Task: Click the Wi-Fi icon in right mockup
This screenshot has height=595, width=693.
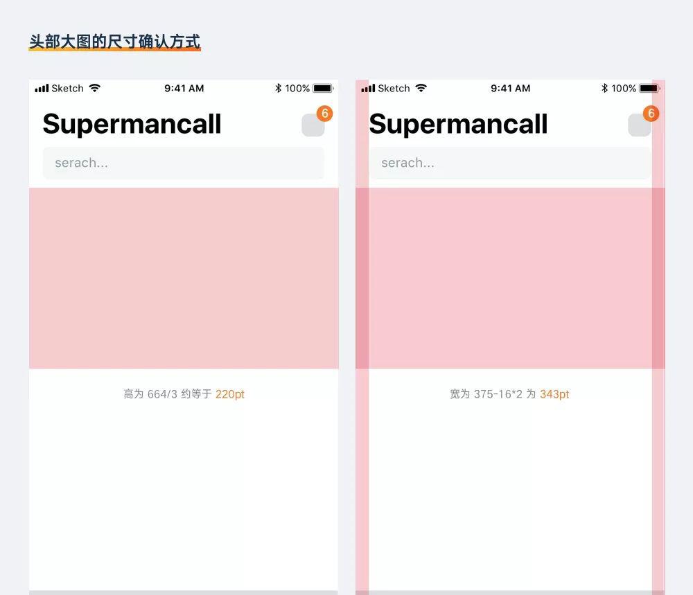Action: 421,88
